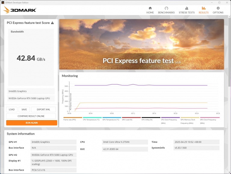Click the orange Results chart icon
The image size is (231, 174).
pyautogui.click(x=204, y=8)
